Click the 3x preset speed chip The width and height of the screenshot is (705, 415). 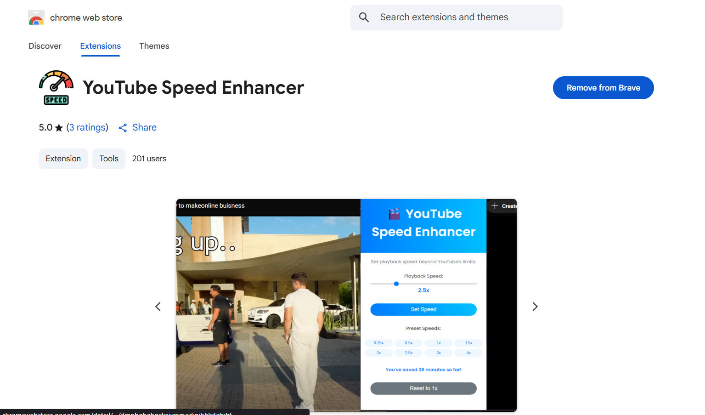[439, 353]
